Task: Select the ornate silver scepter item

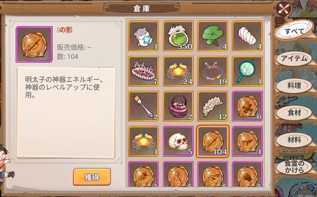Action: coord(143,106)
